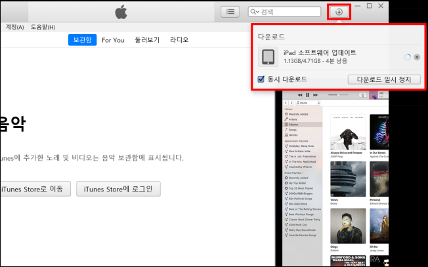428x267 pixels.
Task: Open 'Always Strive and Prosper' album cover
Action: [x=348, y=132]
